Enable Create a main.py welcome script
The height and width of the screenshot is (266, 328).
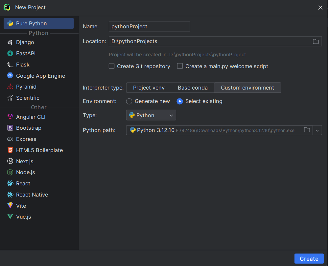(x=180, y=66)
